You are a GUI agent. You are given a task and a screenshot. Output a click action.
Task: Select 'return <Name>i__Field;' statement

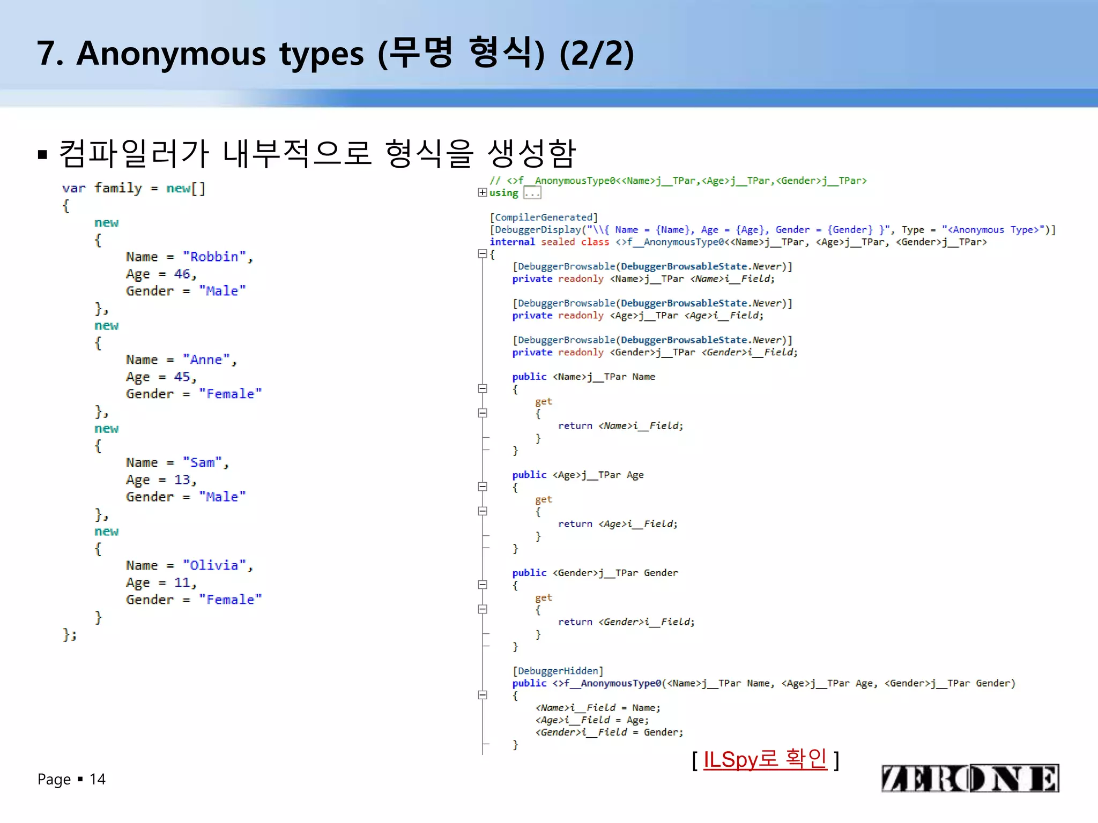pos(621,425)
